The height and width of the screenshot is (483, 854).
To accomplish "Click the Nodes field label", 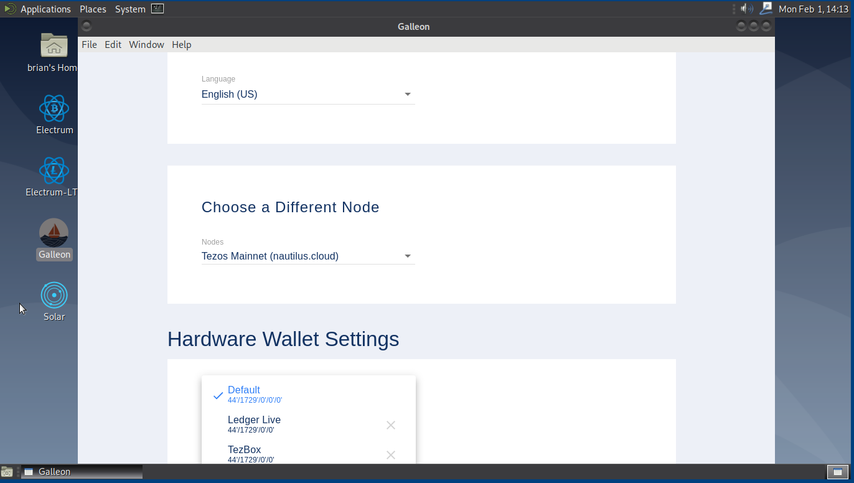I will click(212, 242).
